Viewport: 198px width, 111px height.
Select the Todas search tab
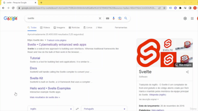click(x=32, y=27)
